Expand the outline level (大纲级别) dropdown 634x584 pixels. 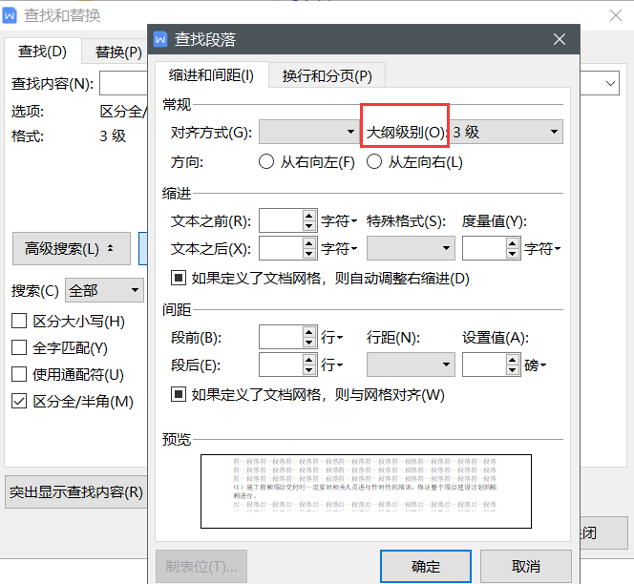click(x=506, y=132)
